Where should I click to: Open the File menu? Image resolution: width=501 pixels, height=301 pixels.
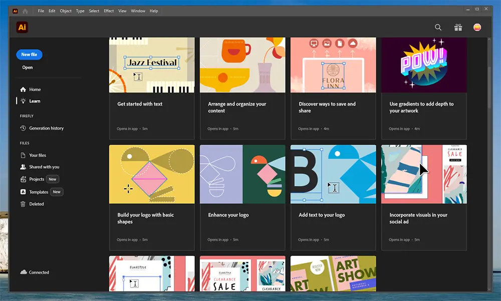point(41,11)
